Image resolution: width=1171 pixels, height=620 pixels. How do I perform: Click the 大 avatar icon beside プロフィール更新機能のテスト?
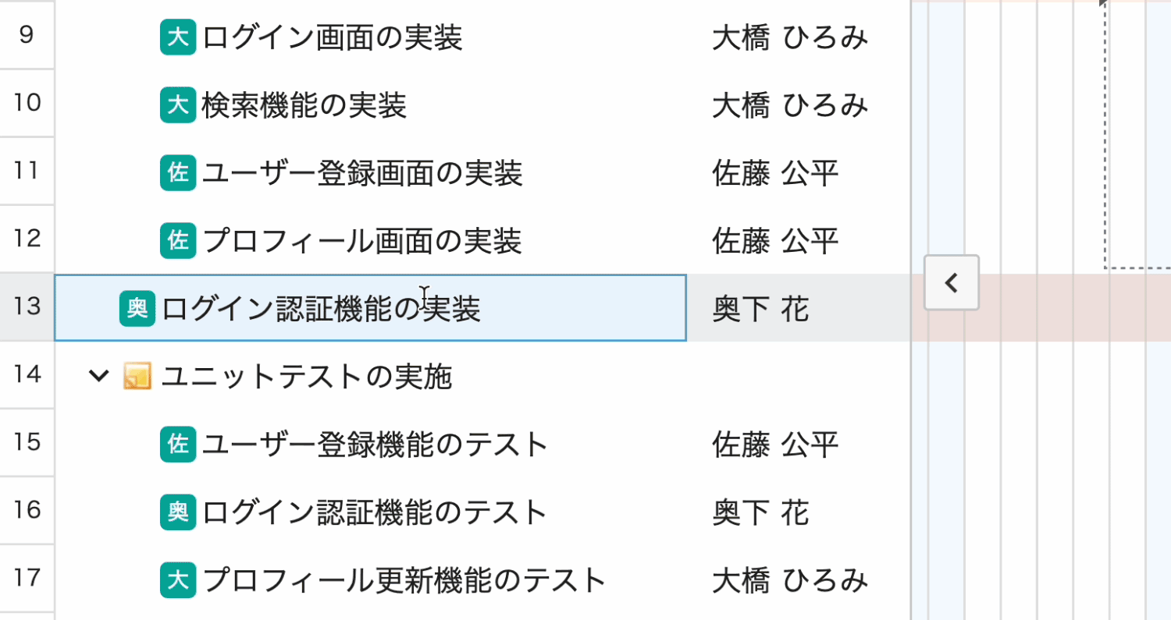tap(178, 580)
